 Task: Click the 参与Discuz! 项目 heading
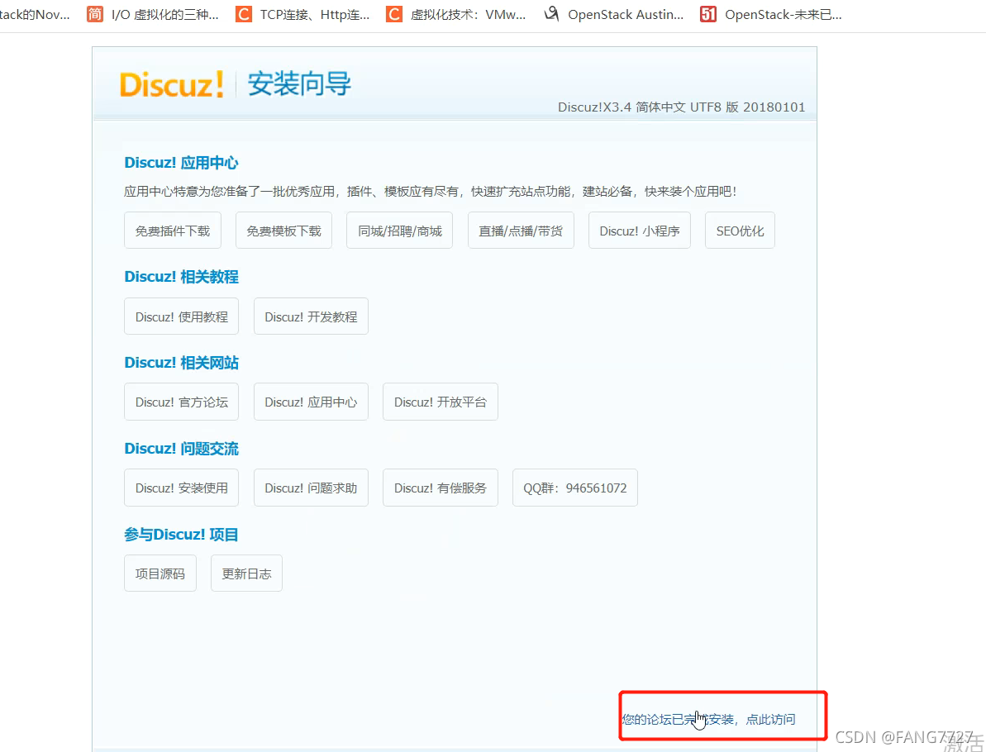click(181, 535)
